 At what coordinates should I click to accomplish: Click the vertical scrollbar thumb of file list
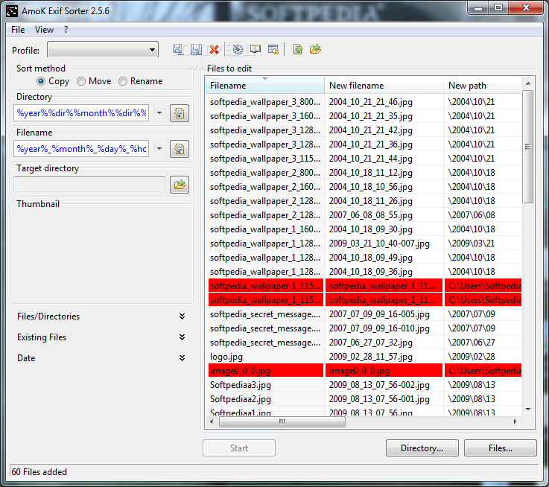(x=527, y=147)
